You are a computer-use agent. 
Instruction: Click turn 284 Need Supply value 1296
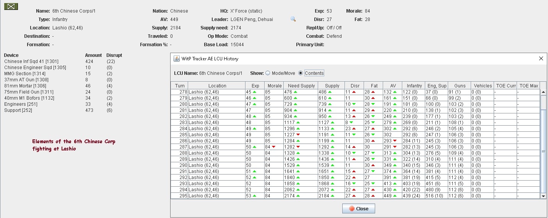click(289, 129)
